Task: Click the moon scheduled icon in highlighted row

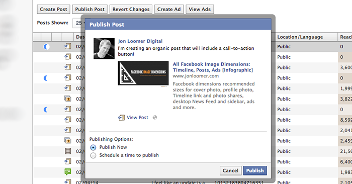Action: pos(46,47)
